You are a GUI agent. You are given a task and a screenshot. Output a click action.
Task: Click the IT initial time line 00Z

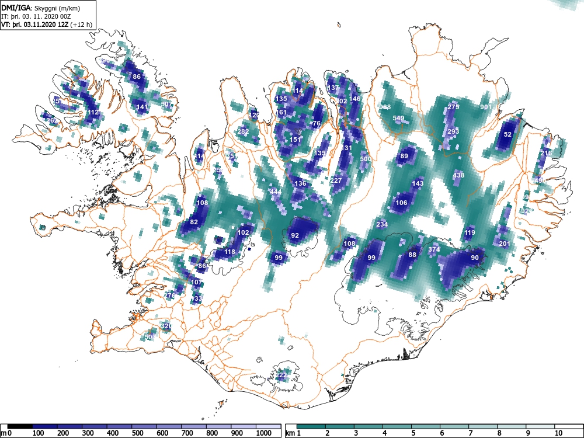[x=36, y=16]
